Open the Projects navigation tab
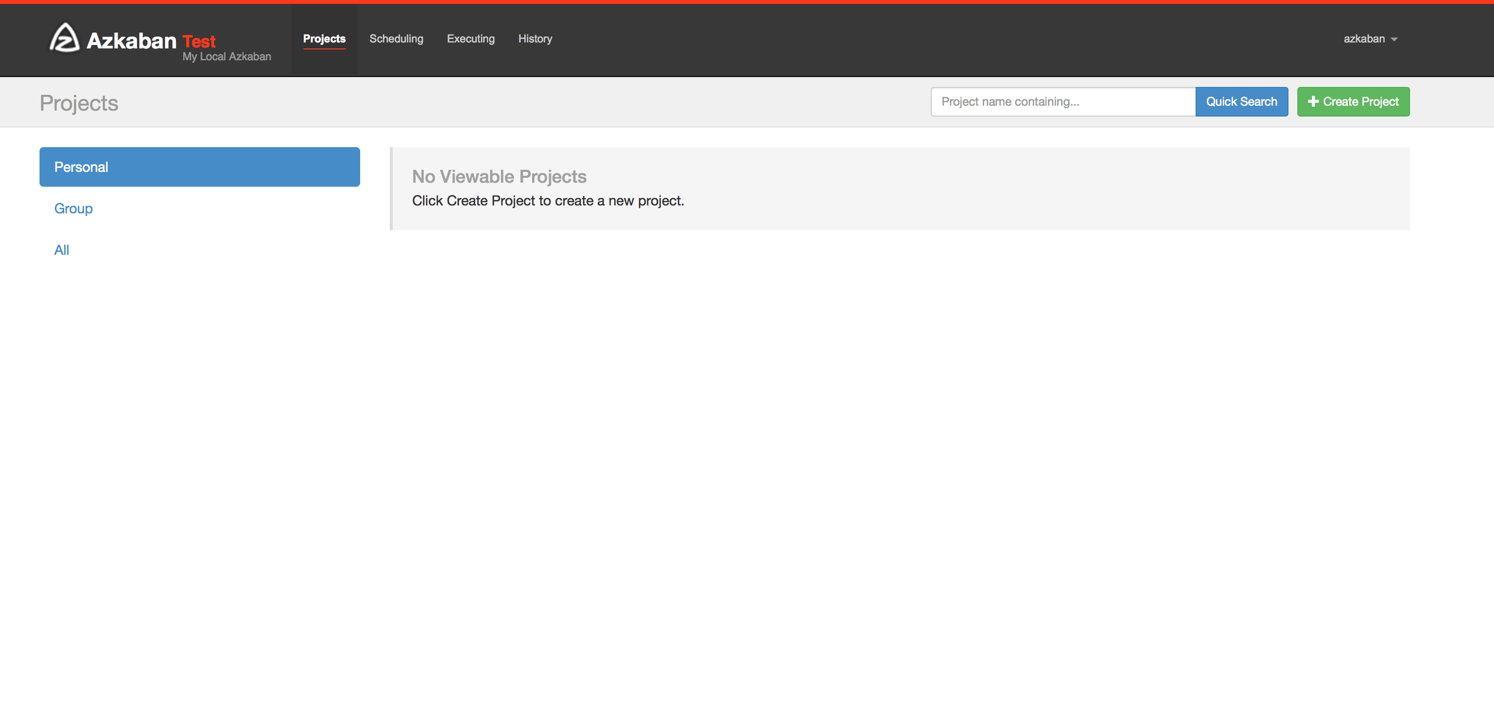 pyautogui.click(x=324, y=39)
